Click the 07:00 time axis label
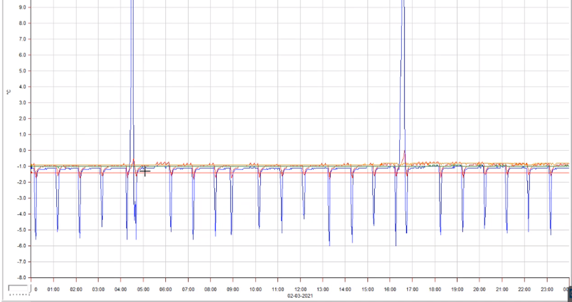The height and width of the screenshot is (302, 572). pos(188,290)
